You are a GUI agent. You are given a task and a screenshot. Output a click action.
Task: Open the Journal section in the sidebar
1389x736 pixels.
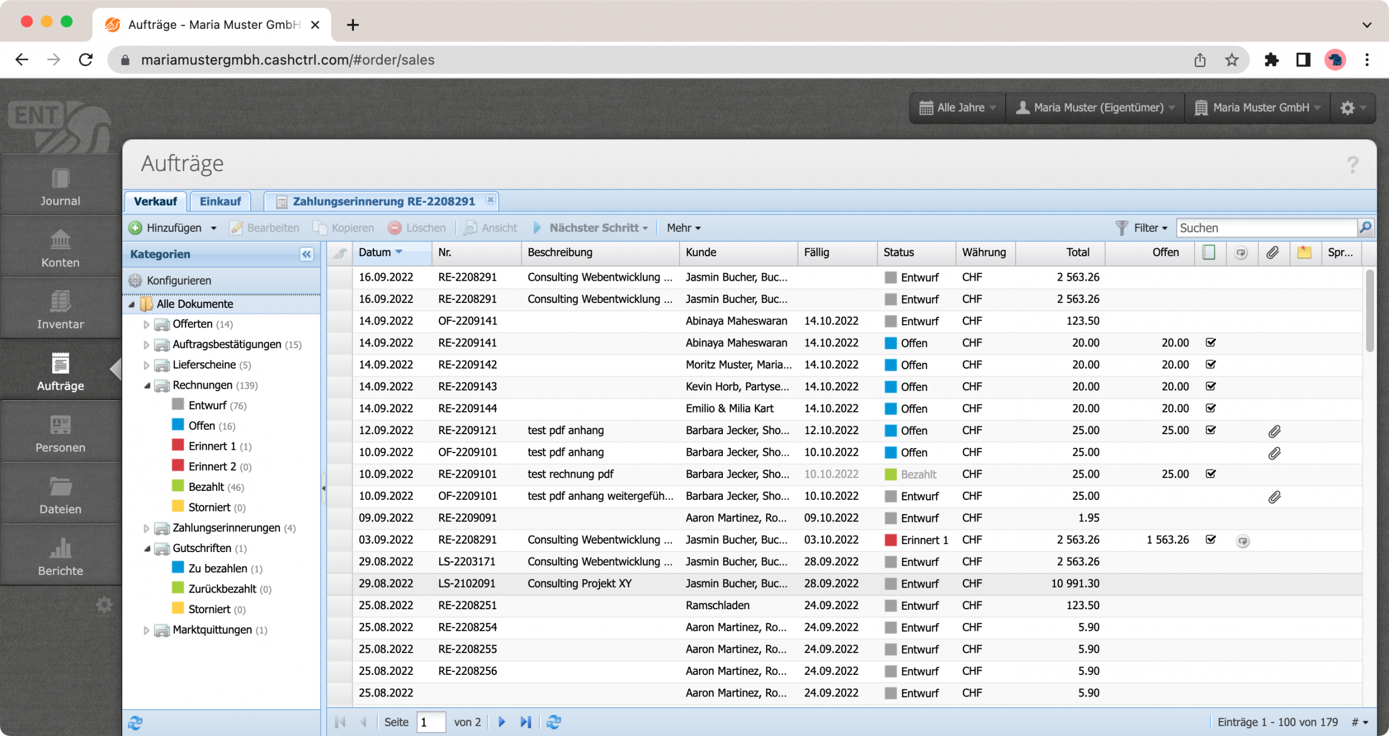[x=60, y=188]
